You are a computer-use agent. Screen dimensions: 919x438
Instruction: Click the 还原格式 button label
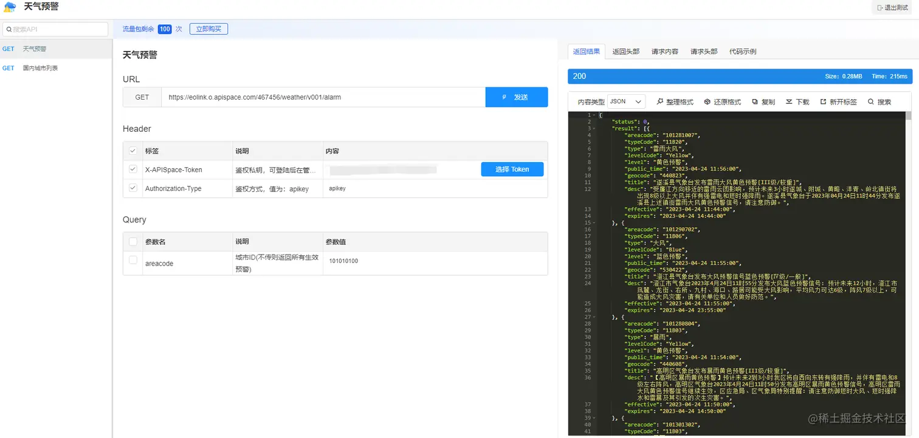coord(727,102)
